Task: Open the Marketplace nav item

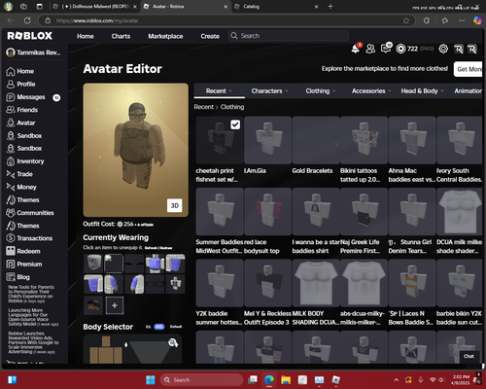Action: pyautogui.click(x=165, y=36)
